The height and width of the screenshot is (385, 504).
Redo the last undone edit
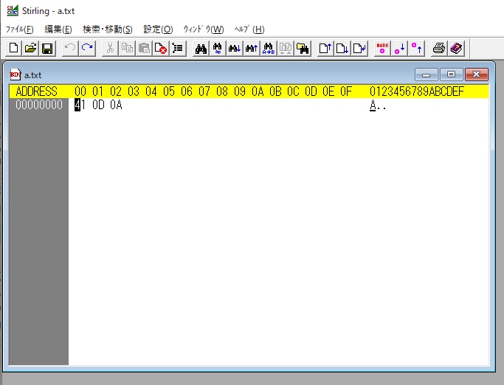[87, 49]
